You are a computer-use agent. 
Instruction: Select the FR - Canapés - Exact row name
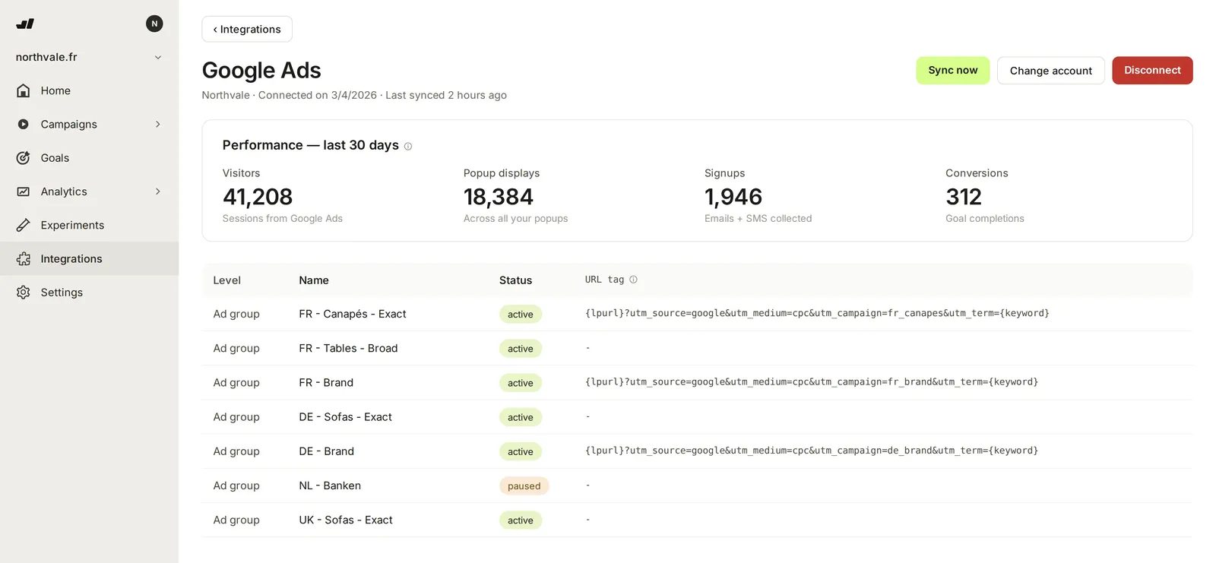pos(353,314)
